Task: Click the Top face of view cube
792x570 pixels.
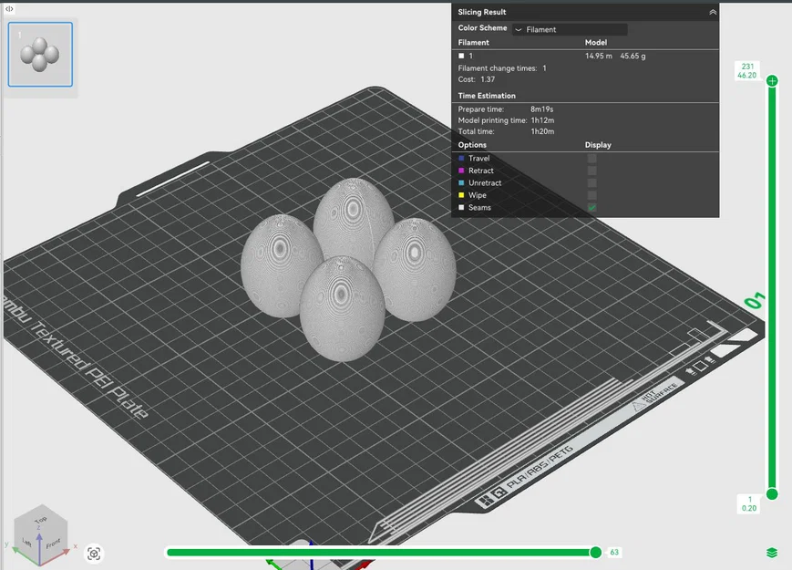Action: 41,519
